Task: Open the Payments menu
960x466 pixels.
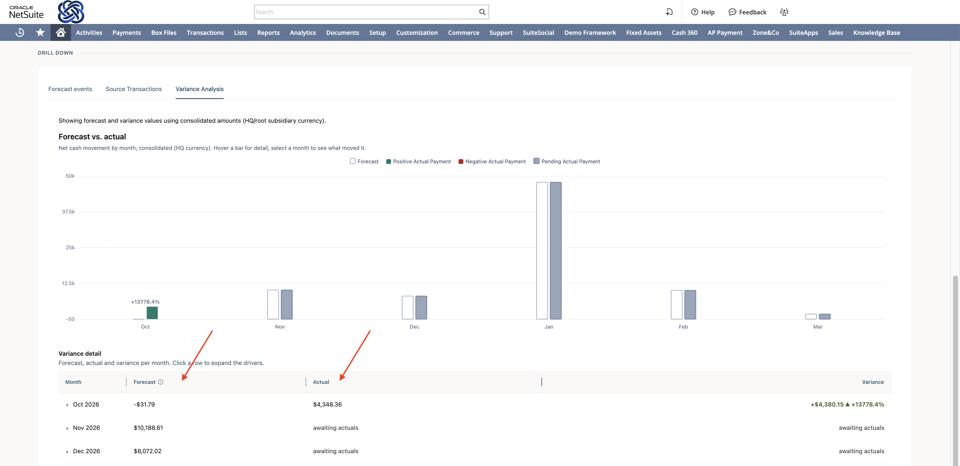Action: click(127, 32)
